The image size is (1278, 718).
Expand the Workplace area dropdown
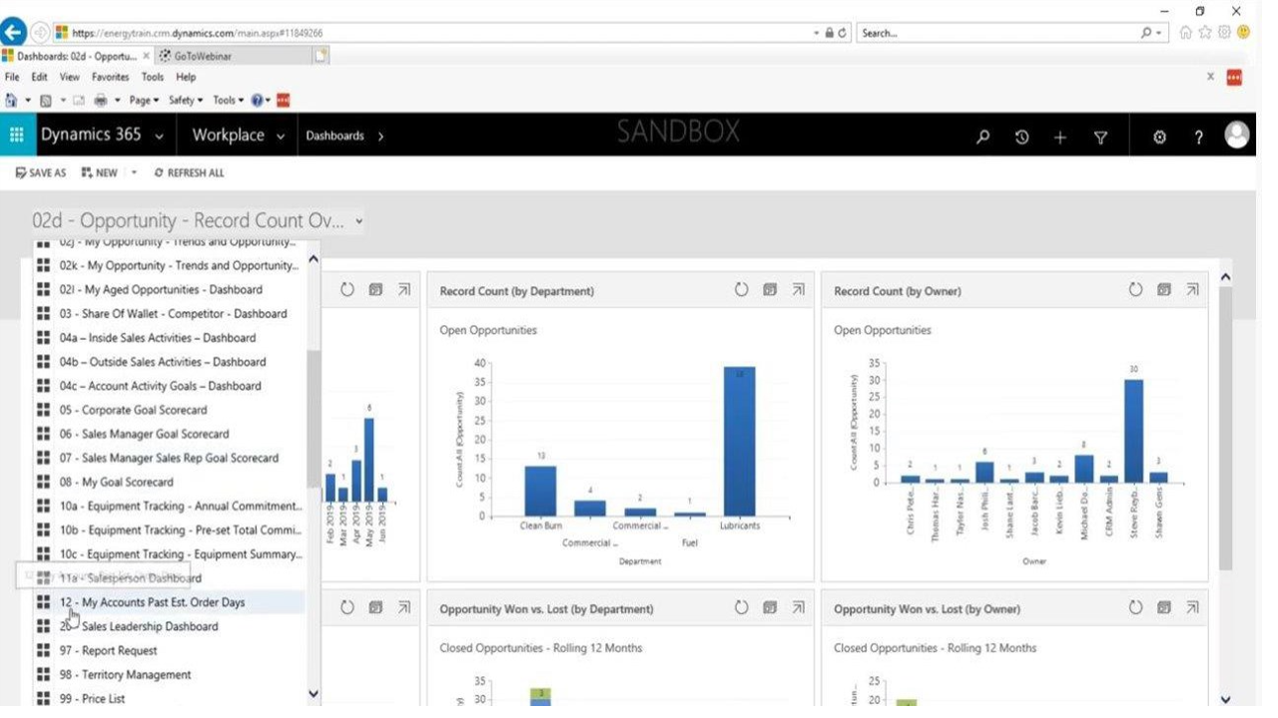(281, 136)
